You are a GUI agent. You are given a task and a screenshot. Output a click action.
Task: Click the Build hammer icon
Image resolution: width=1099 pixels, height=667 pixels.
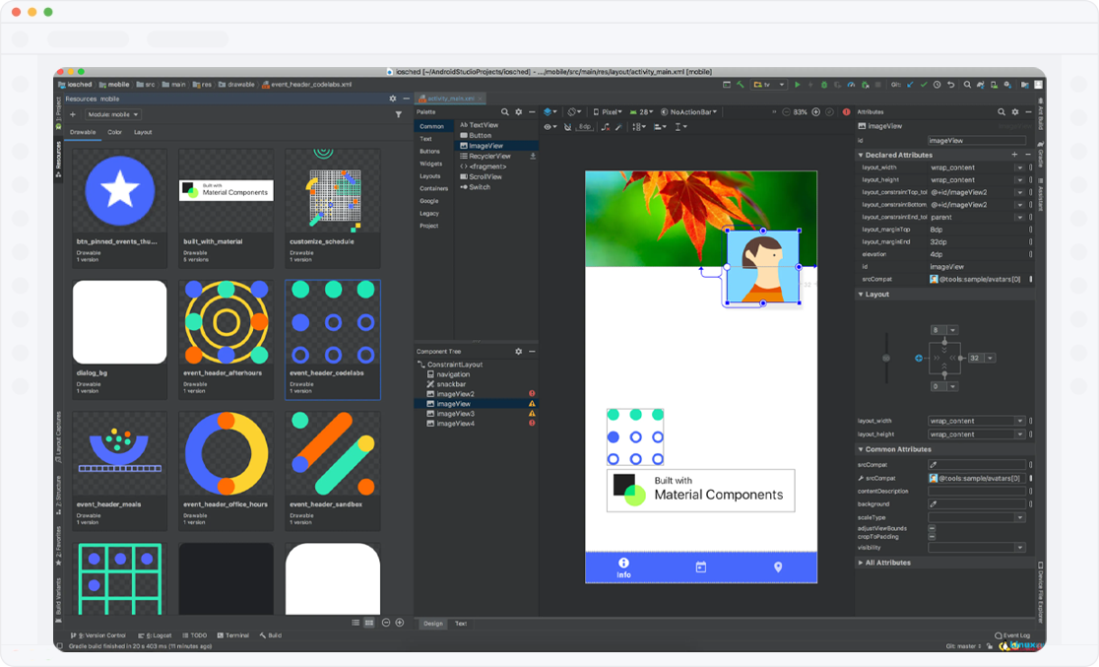741,85
